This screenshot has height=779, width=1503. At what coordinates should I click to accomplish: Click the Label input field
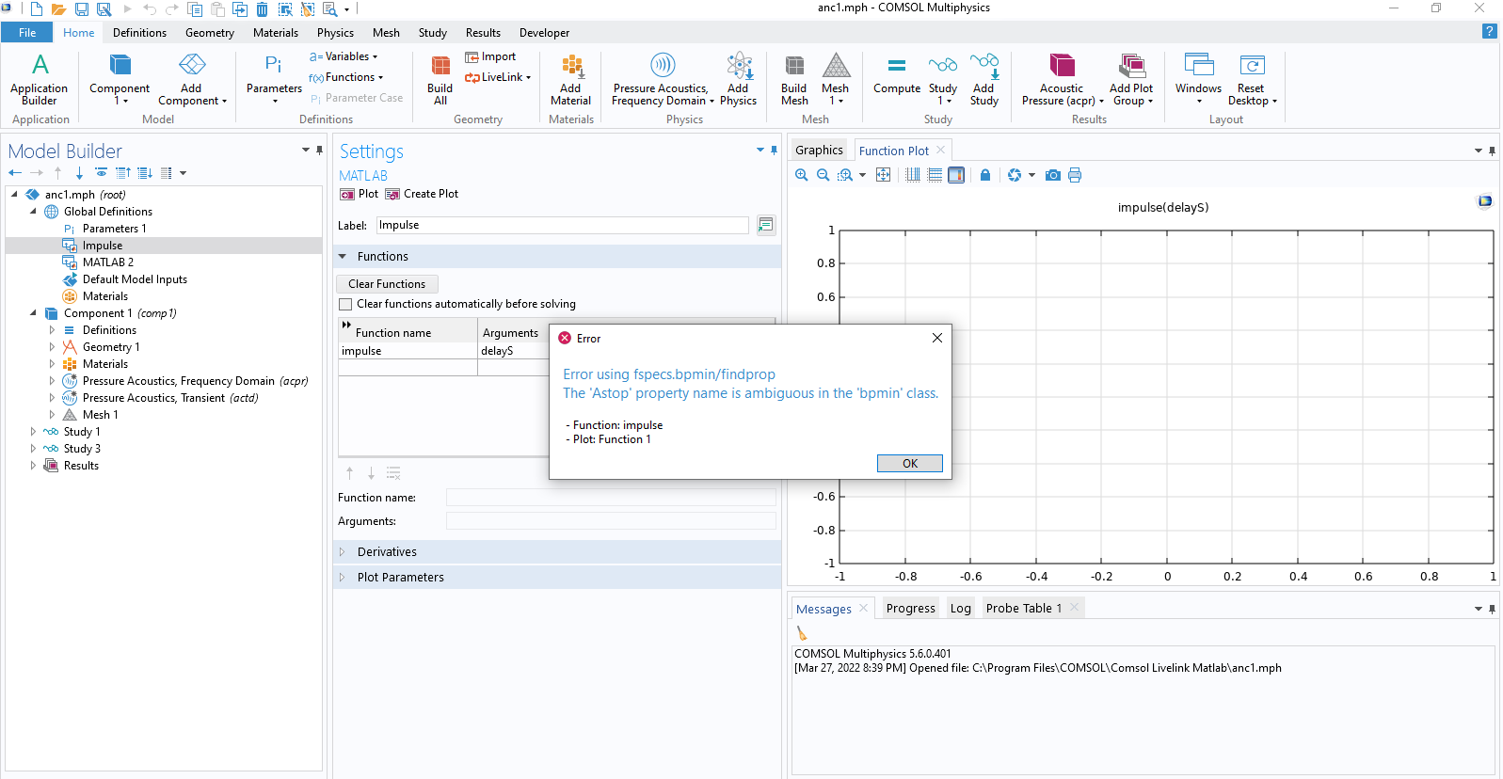coord(562,226)
